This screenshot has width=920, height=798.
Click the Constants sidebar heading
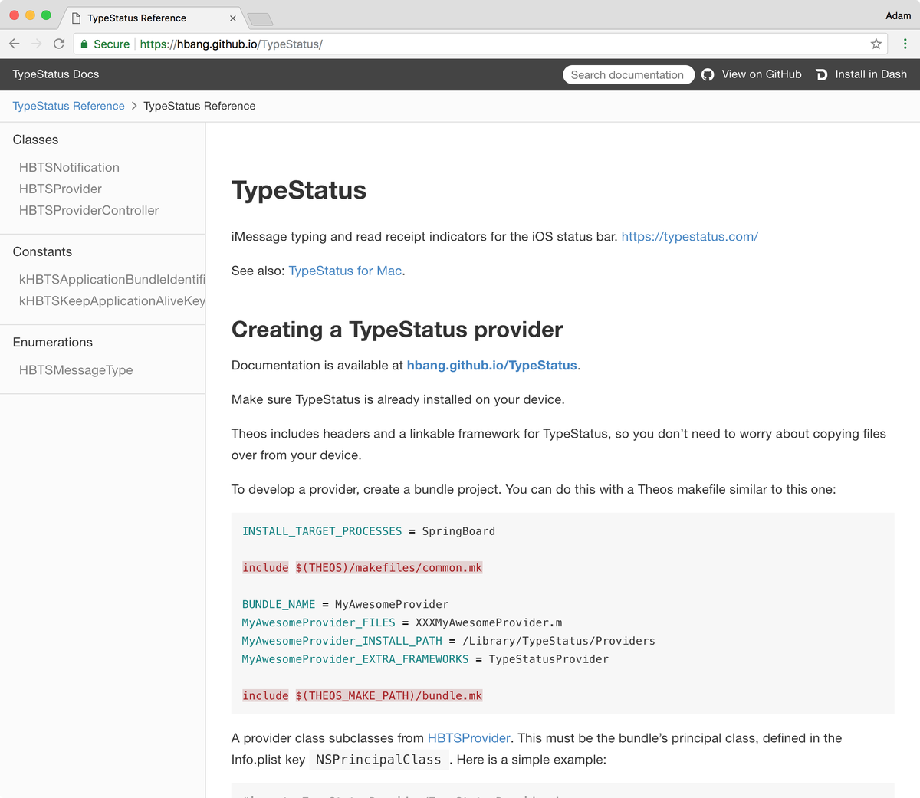(x=42, y=251)
